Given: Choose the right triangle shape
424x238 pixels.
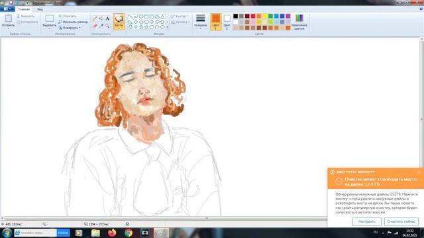Looking at the screenshot, I should tap(131, 22).
